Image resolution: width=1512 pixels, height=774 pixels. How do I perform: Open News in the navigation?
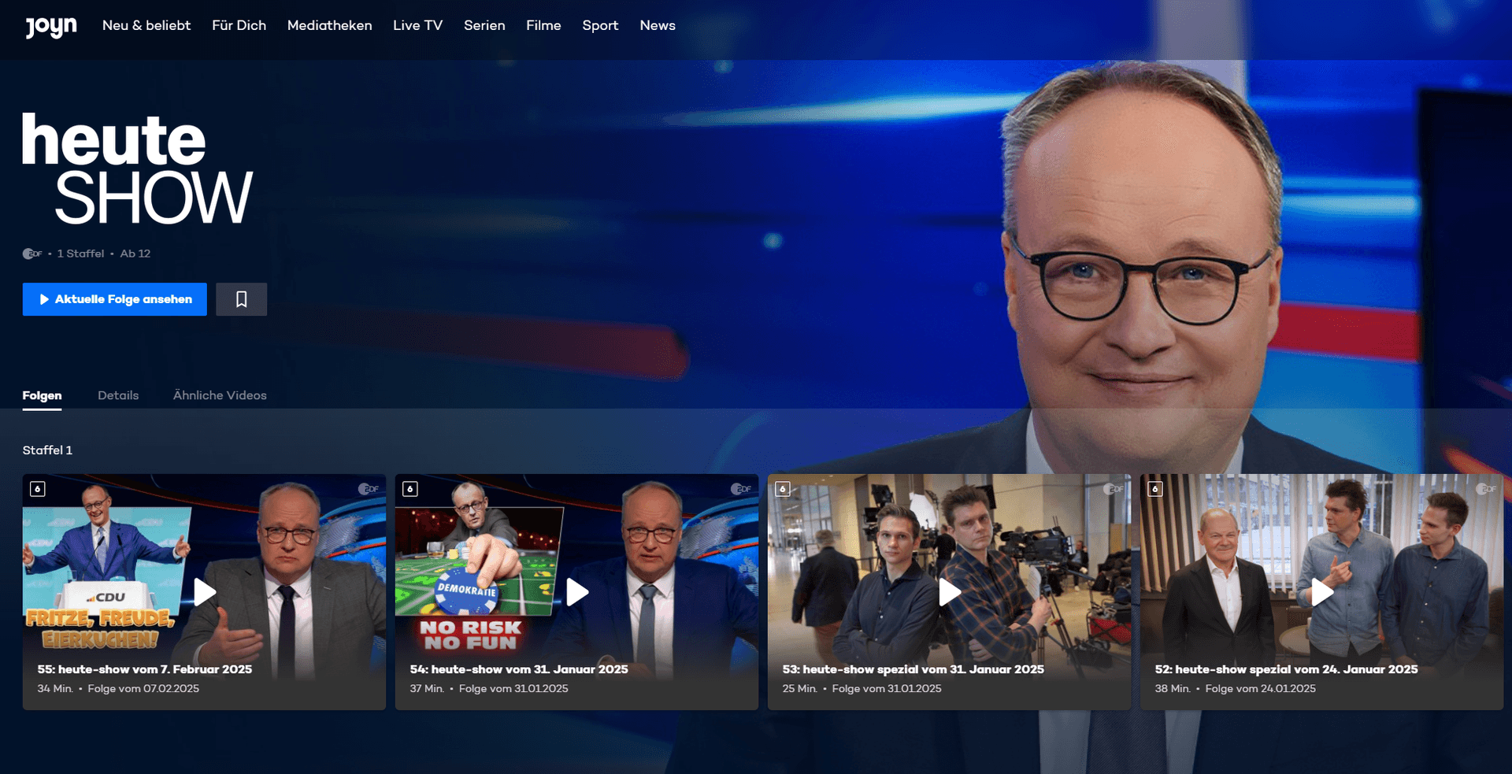658,25
